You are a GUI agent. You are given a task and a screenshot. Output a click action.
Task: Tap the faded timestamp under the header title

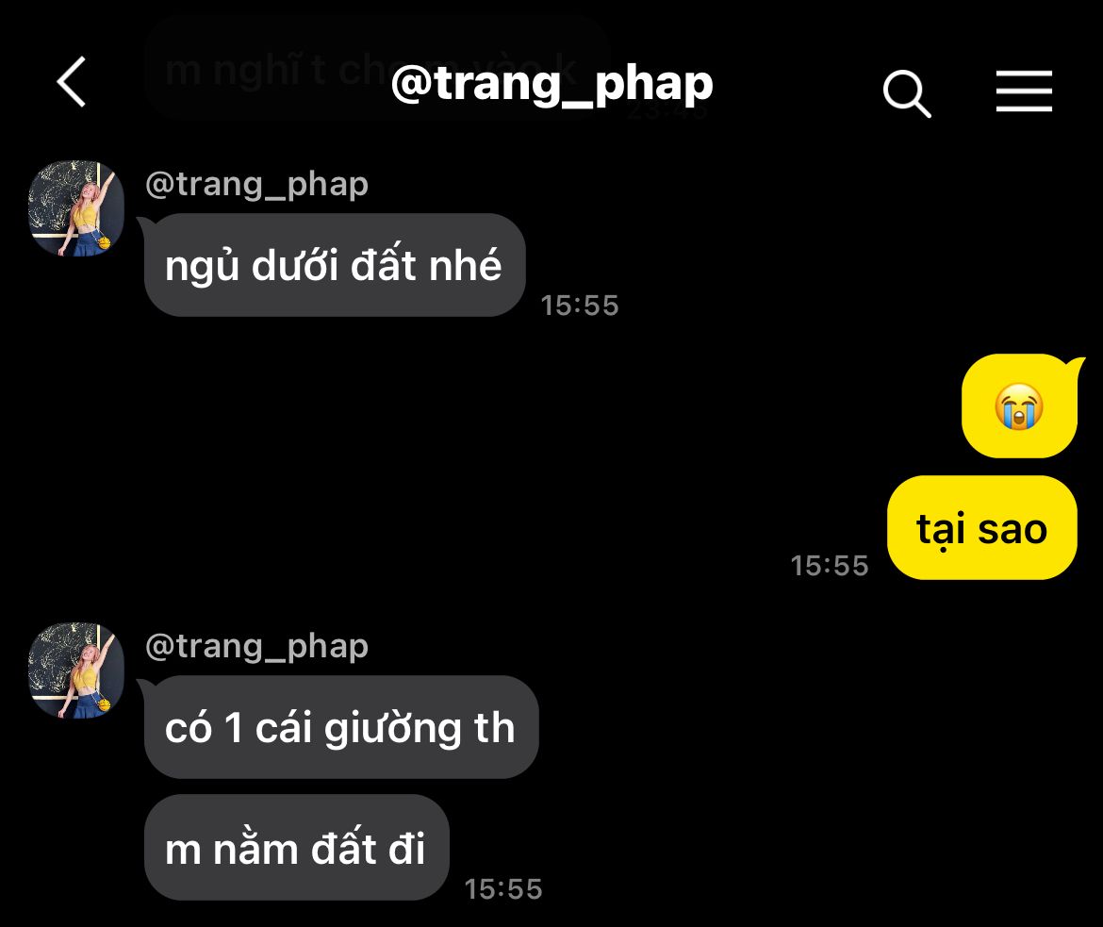(x=668, y=112)
